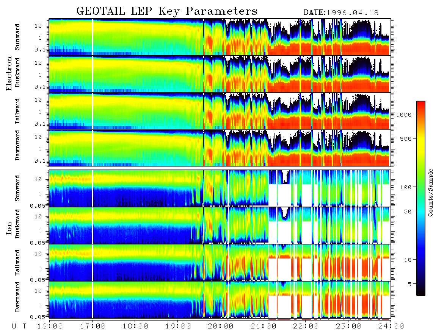Click the 17:00 time tick label

(93, 327)
